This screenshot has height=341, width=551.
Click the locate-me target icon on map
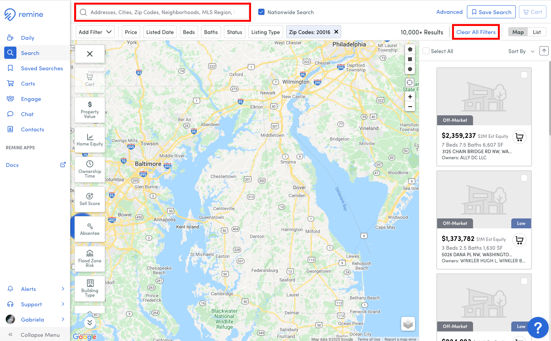click(410, 82)
